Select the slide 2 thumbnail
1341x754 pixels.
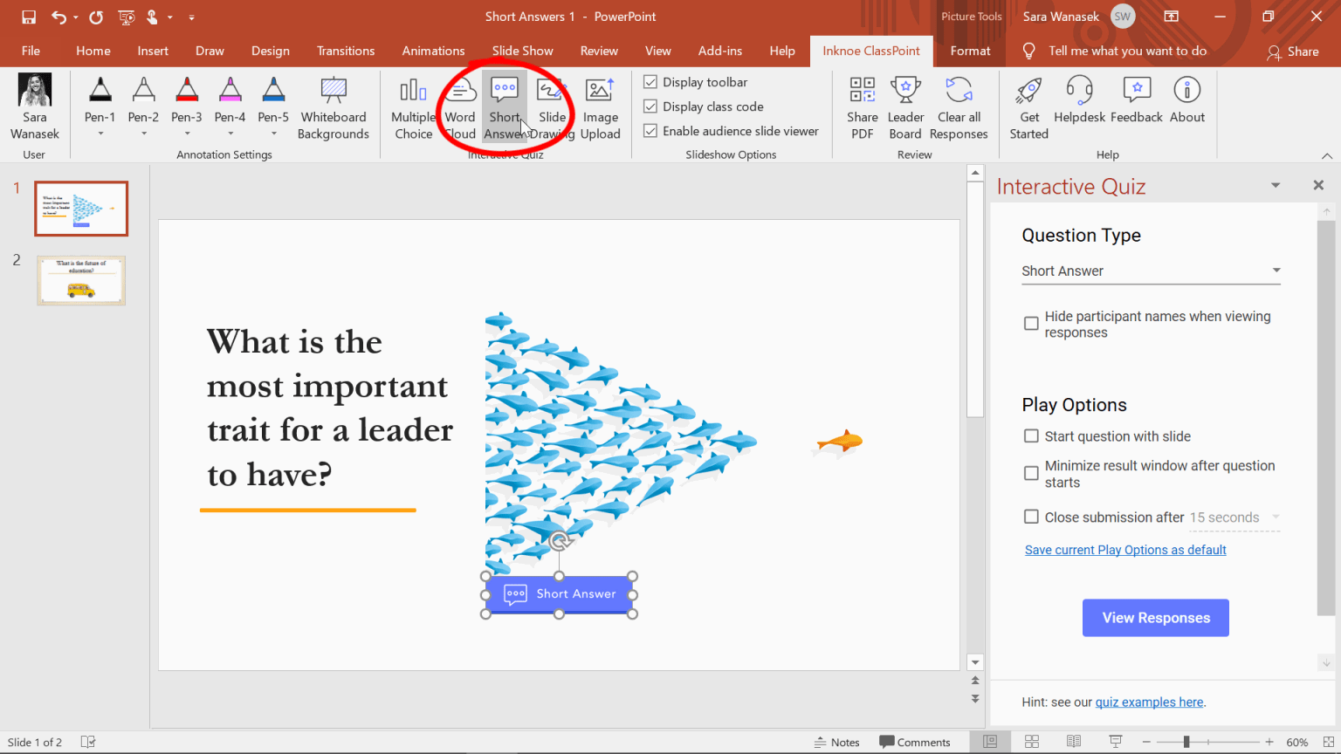[x=80, y=280]
